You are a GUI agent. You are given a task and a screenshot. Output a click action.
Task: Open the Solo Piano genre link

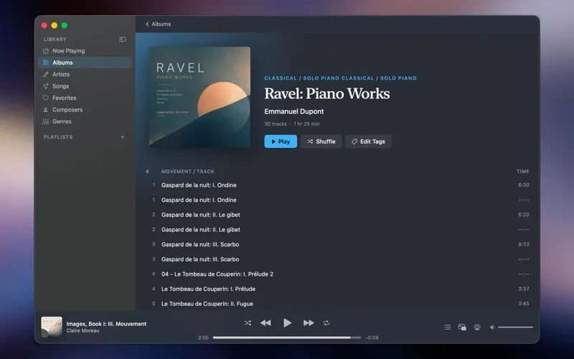tap(398, 78)
